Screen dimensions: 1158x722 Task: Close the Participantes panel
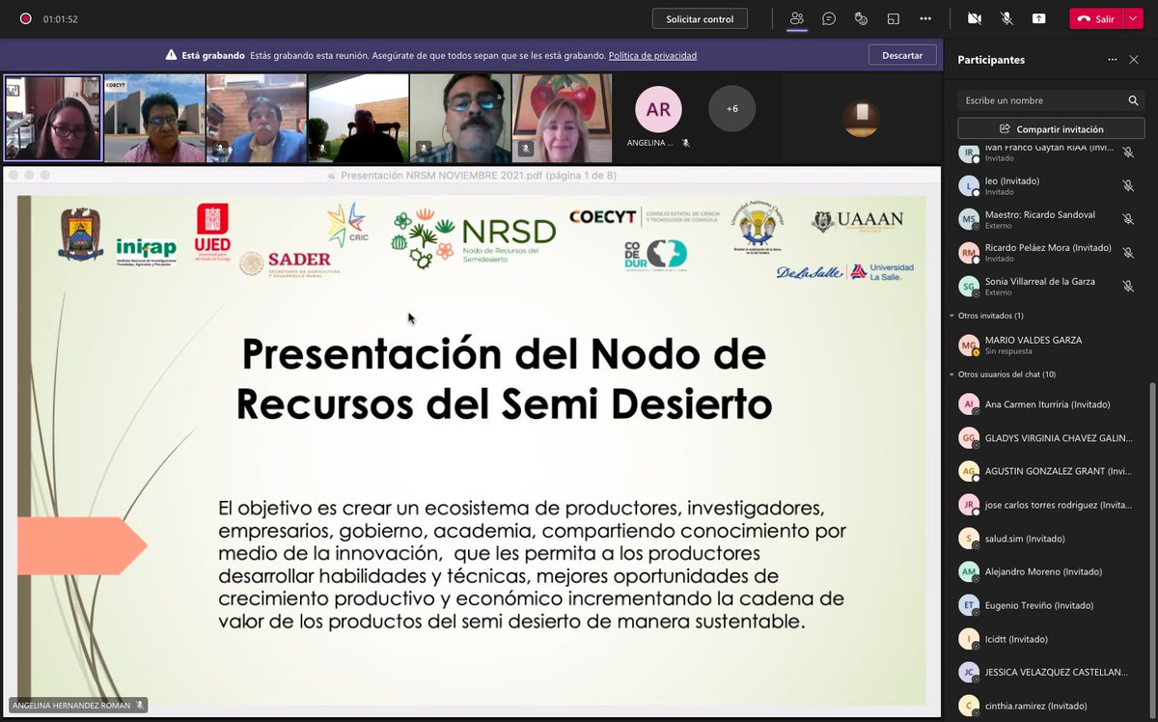[1135, 60]
